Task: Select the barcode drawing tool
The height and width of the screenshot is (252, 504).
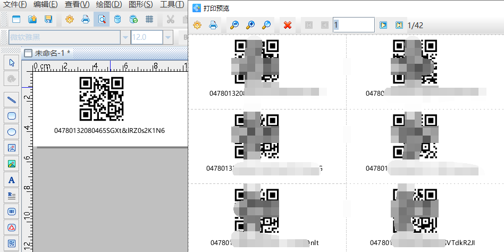Action: [x=12, y=212]
